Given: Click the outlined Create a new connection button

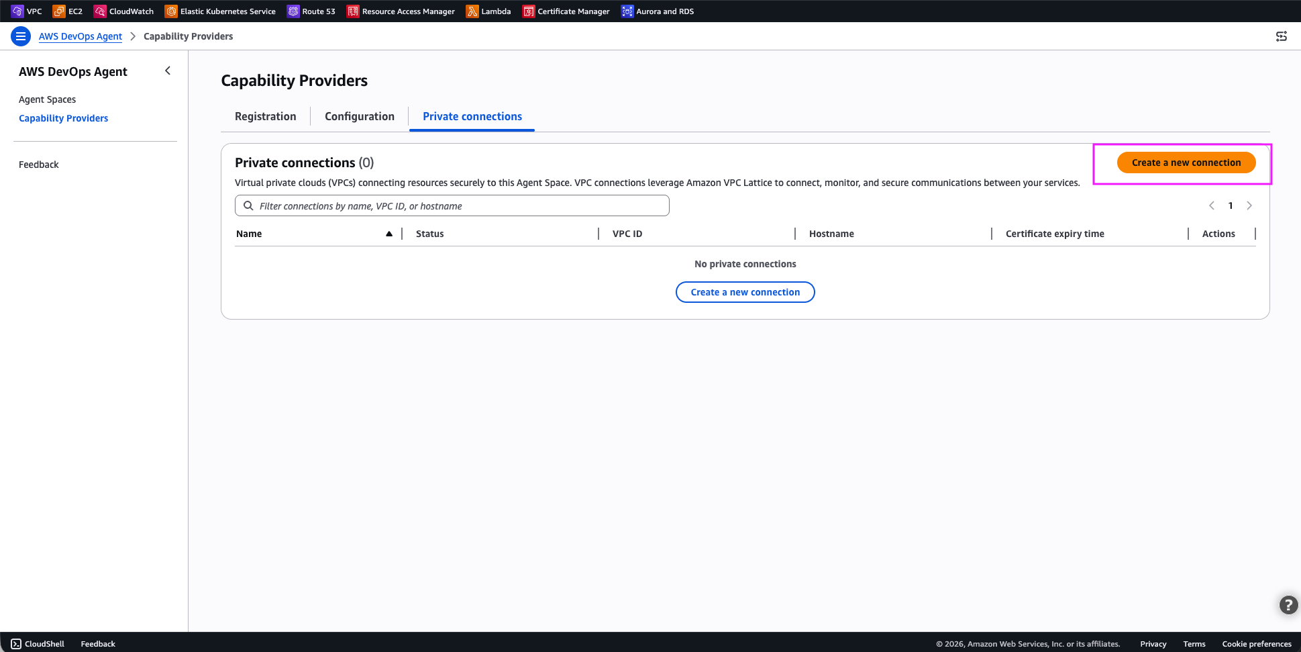Looking at the screenshot, I should click(x=745, y=292).
